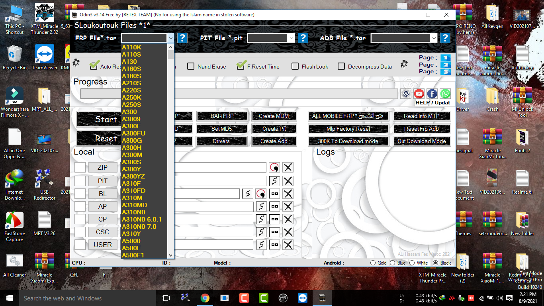The image size is (544, 306).
Task: Click the squiggle icon in PIT row
Action: [274, 181]
